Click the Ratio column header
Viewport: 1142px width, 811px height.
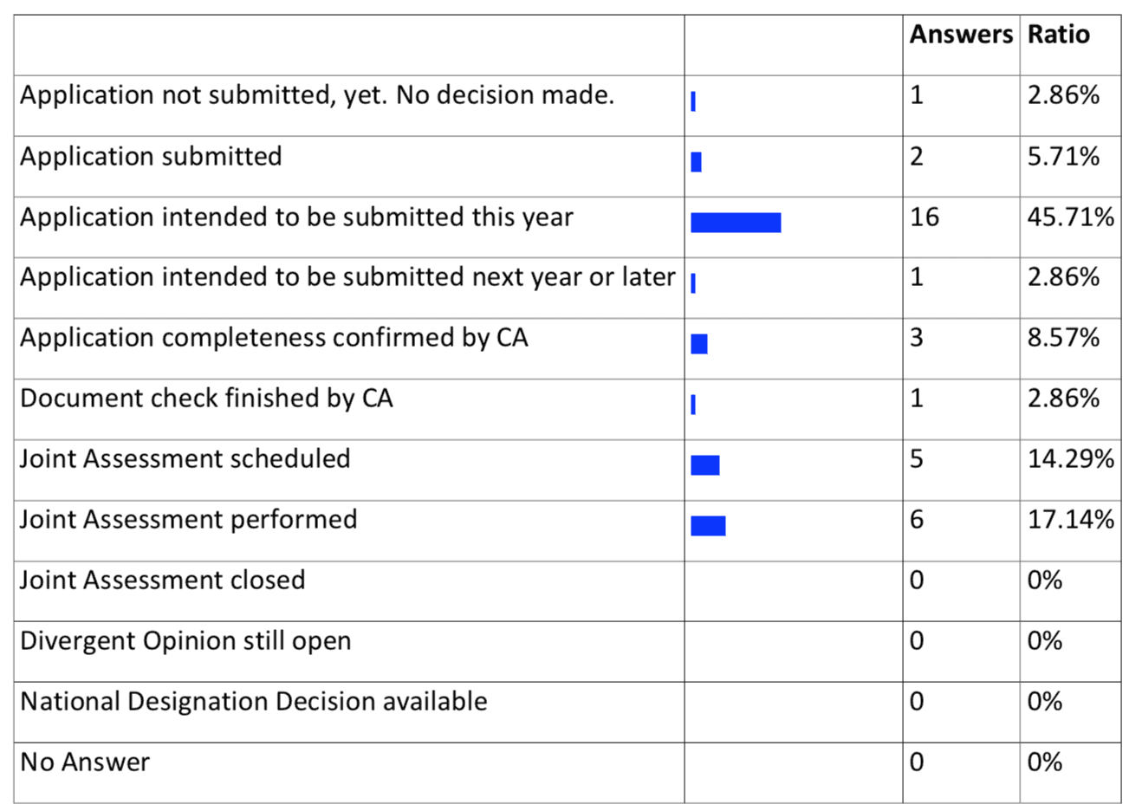point(1058,35)
